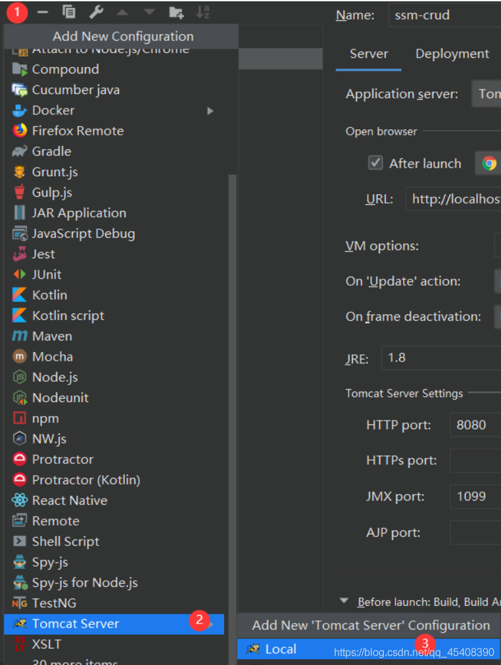
Task: Choose Local Tomcat Server configuration
Action: point(369,649)
